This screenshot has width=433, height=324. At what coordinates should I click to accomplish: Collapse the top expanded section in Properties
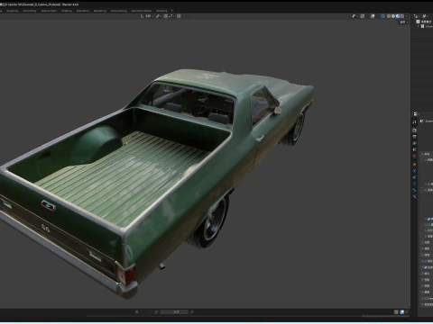click(x=422, y=154)
